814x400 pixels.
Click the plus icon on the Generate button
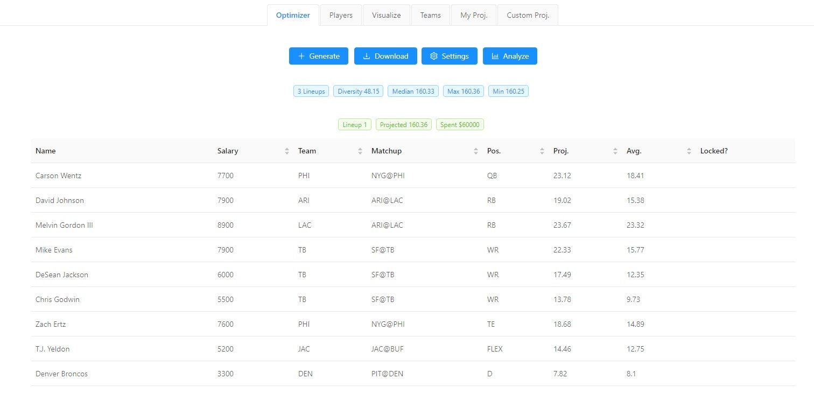pos(301,56)
